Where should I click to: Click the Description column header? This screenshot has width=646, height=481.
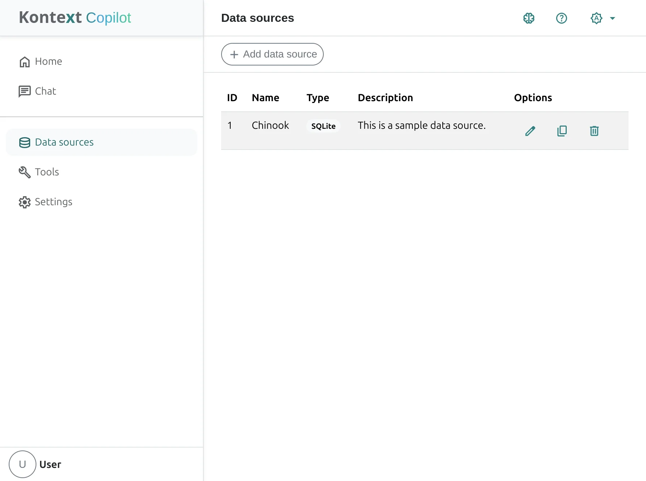click(x=385, y=98)
